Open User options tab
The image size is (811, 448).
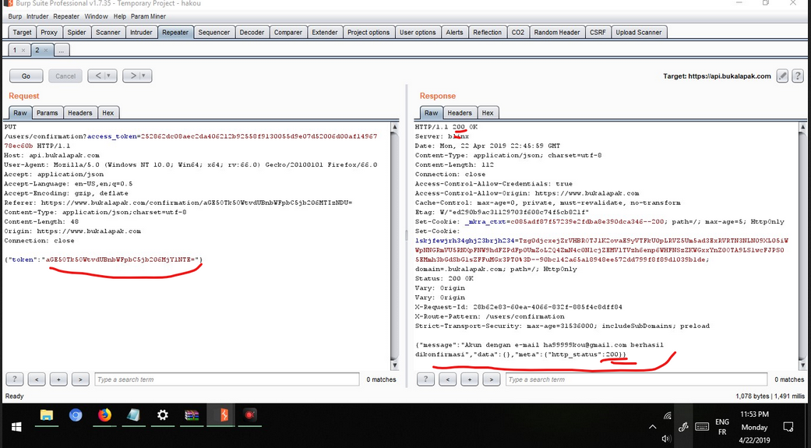418,32
